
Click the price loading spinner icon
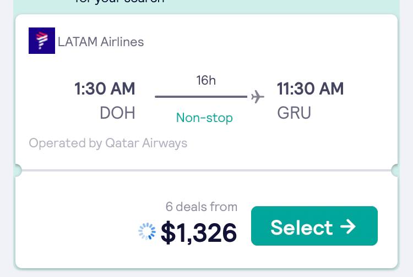[x=147, y=231]
